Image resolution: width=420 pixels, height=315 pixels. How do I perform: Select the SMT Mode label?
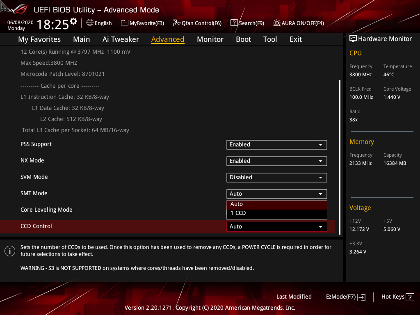[34, 194]
